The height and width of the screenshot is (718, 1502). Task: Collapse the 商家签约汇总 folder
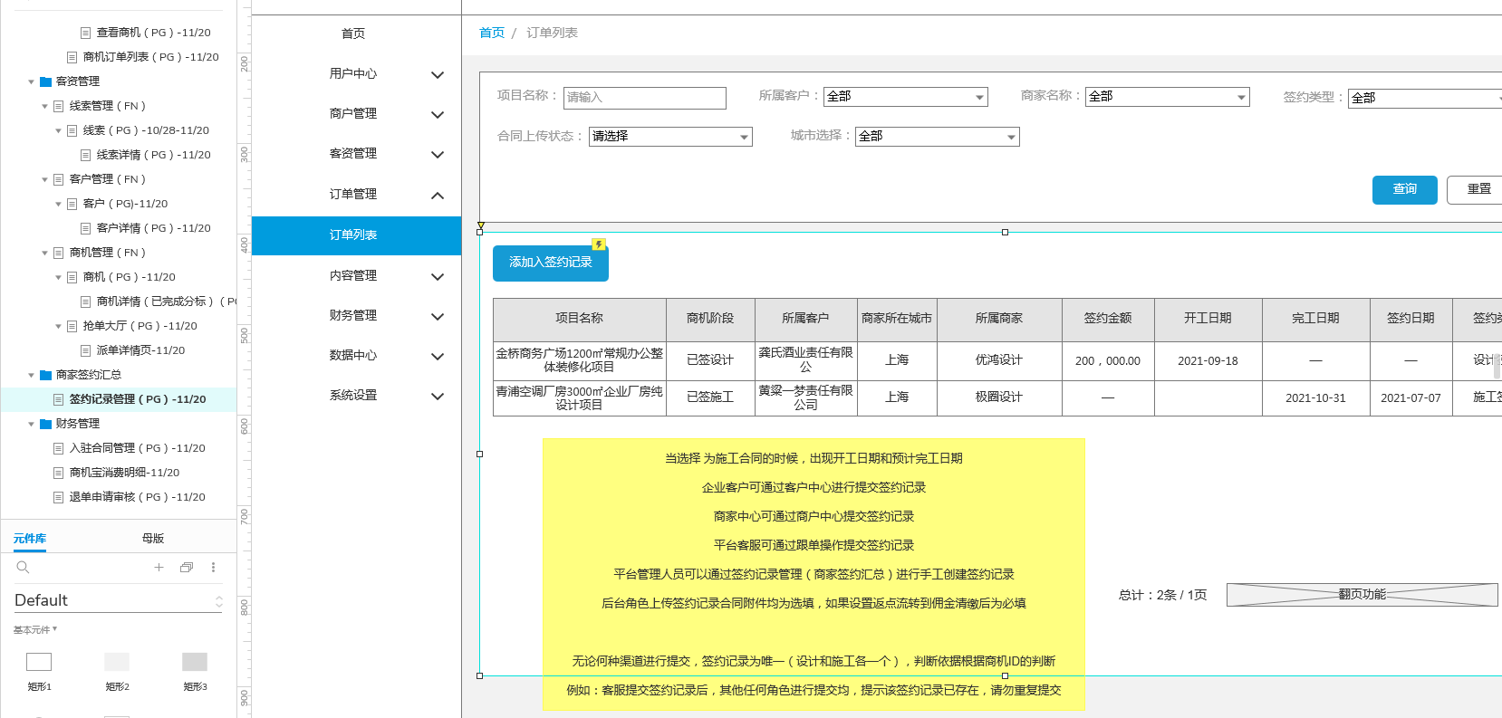tap(31, 376)
